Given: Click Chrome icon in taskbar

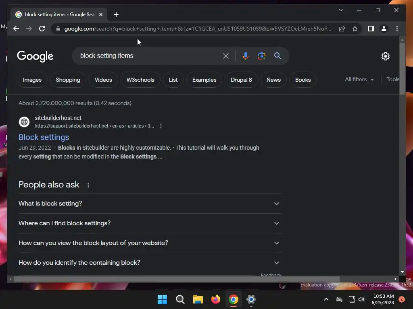Looking at the screenshot, I should click(234, 299).
